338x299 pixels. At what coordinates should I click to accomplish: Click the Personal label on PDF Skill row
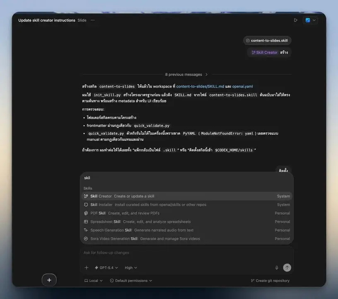tap(282, 213)
